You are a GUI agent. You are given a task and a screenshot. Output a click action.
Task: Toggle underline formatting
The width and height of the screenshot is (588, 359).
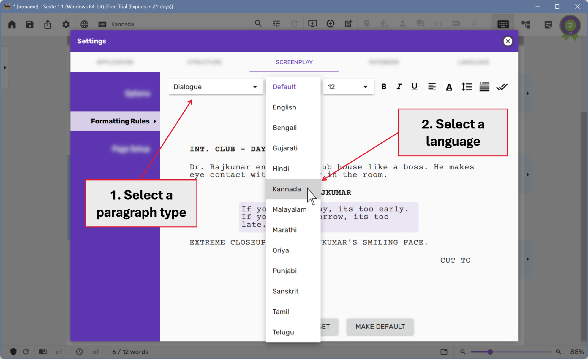point(414,87)
